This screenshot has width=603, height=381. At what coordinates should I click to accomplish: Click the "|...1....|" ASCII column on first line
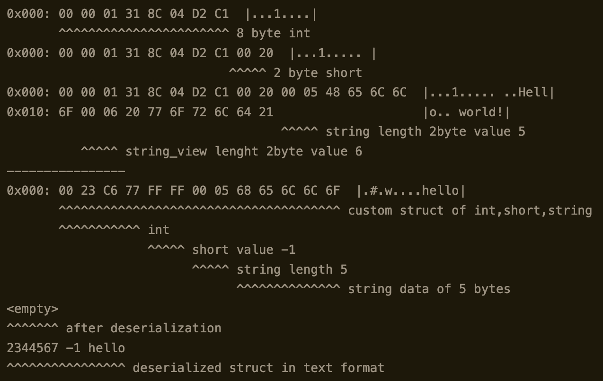click(x=281, y=14)
